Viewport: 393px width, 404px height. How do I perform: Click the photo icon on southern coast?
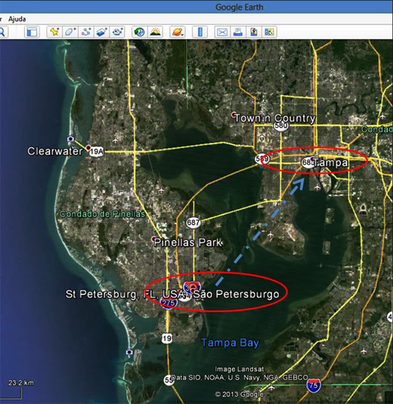(129, 351)
